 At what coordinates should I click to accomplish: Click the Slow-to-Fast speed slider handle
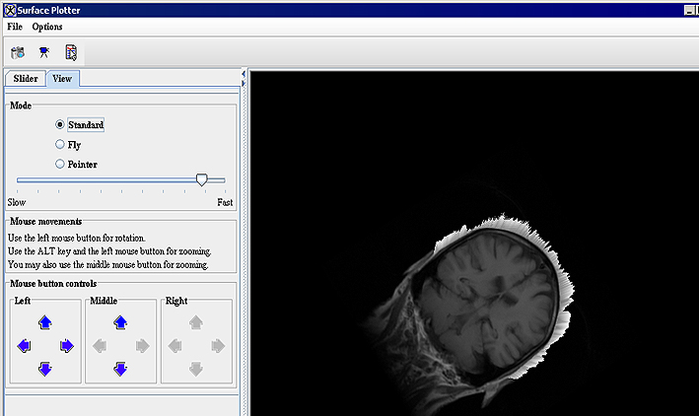(202, 179)
